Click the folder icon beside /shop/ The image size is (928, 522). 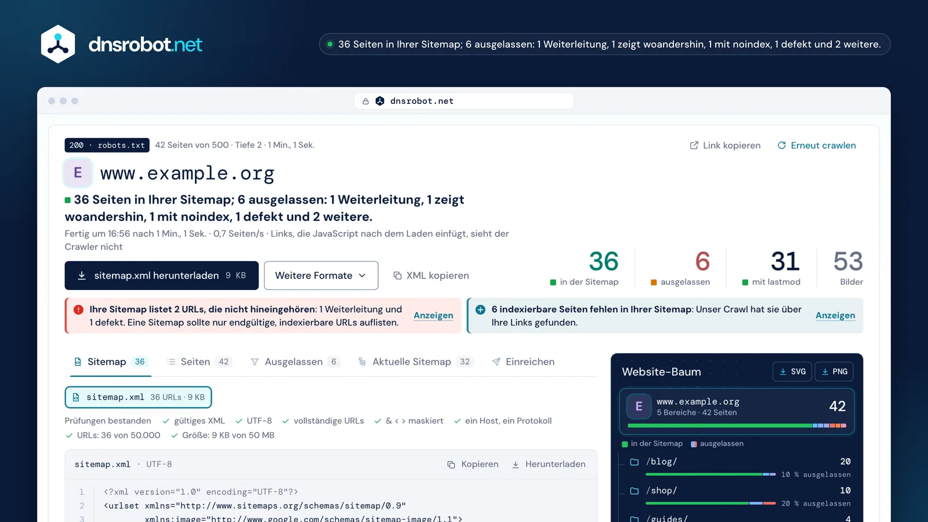coord(635,491)
